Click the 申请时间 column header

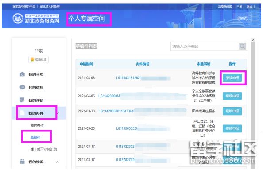(x=86, y=64)
